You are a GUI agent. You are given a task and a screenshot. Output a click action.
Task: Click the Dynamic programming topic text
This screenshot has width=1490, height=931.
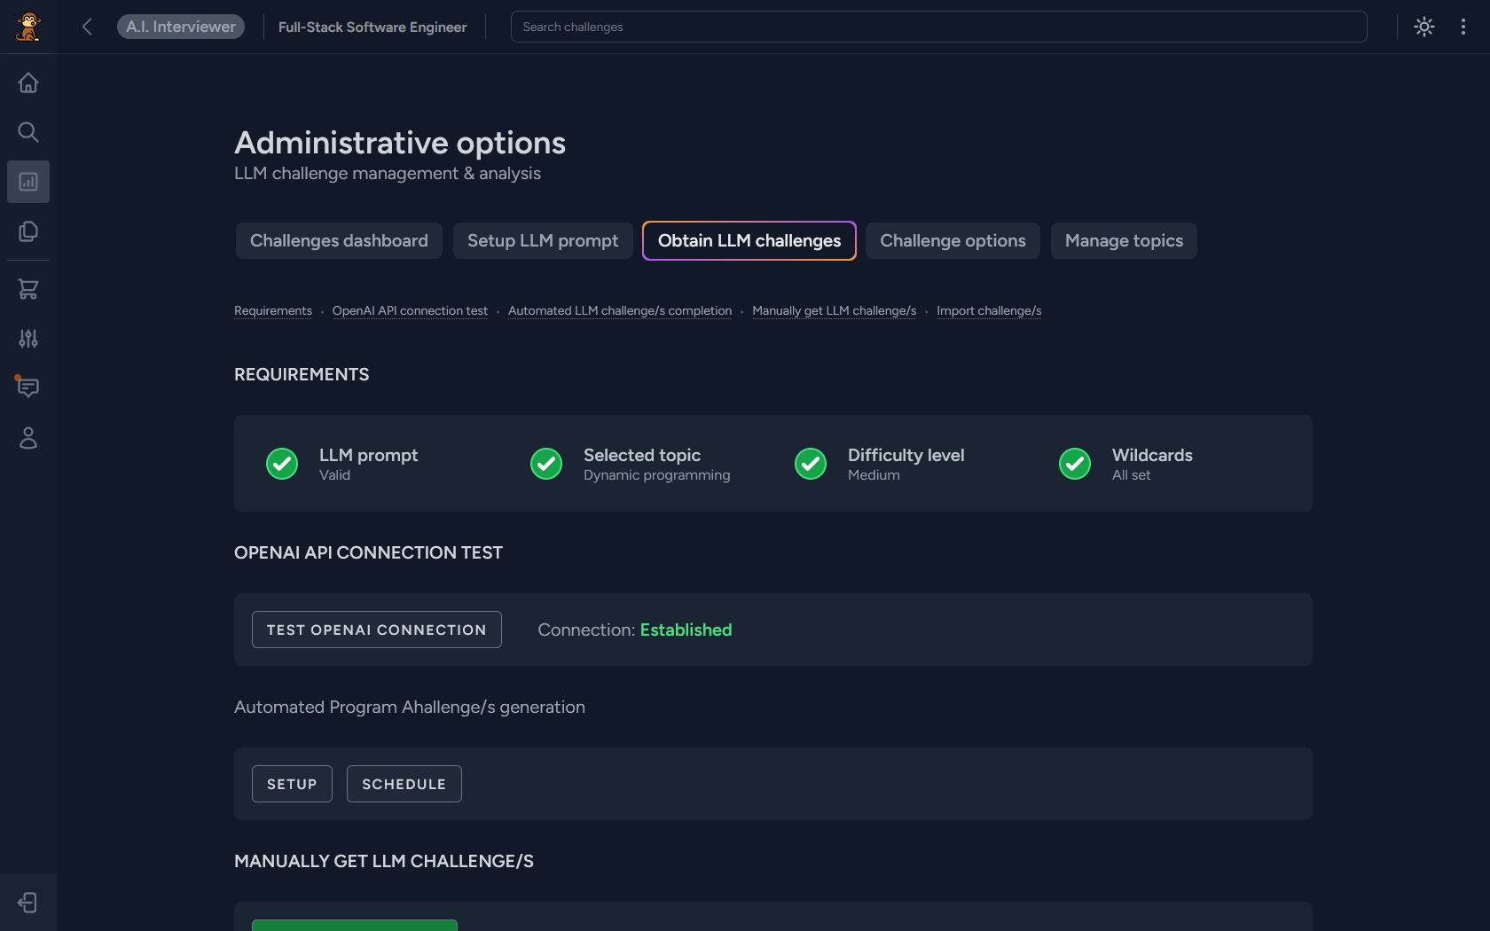click(657, 475)
